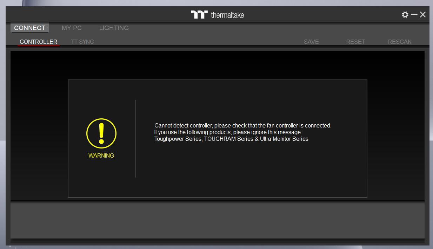Click the Thermaltake logo in title bar
The width and height of the screenshot is (433, 249).
(x=217, y=15)
